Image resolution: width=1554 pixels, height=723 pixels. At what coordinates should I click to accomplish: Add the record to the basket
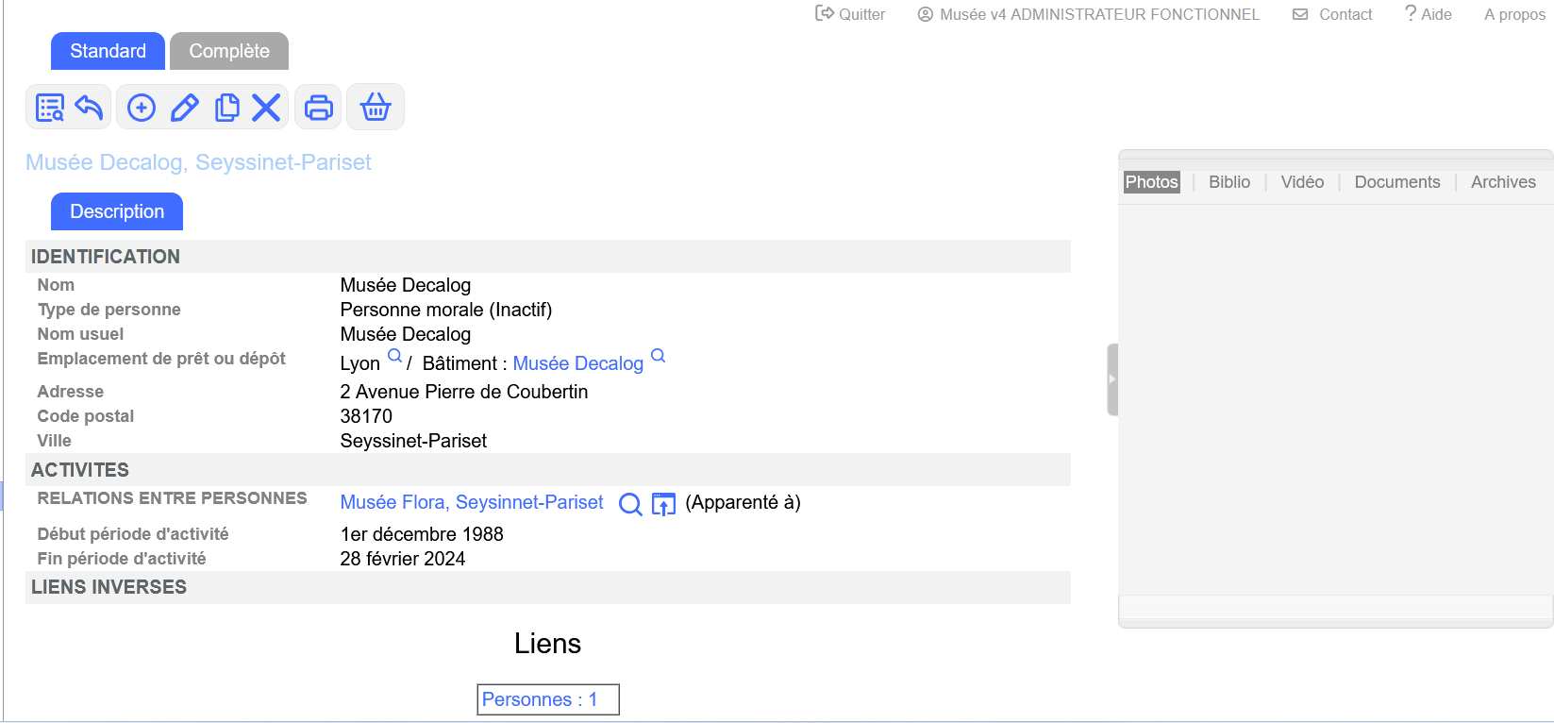(x=376, y=108)
